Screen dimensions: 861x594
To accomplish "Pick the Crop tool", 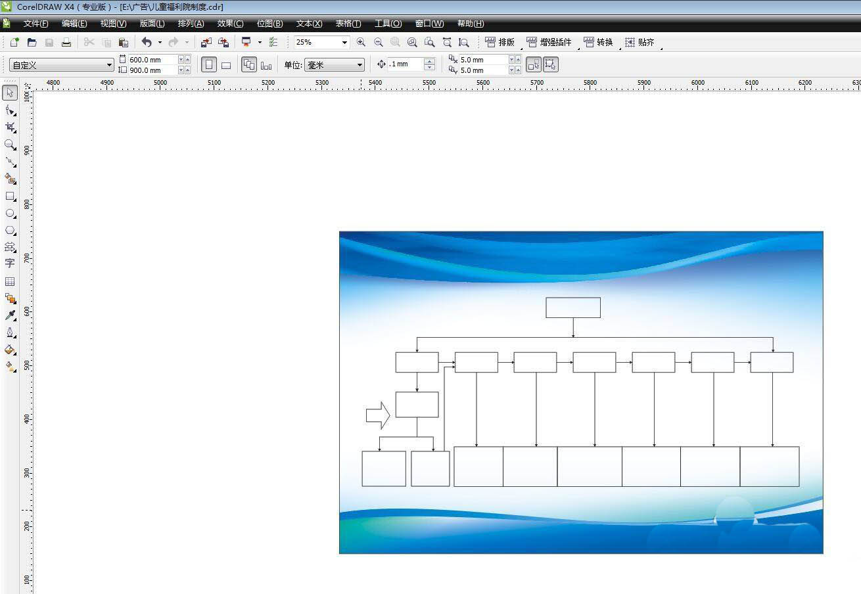I will click(10, 127).
